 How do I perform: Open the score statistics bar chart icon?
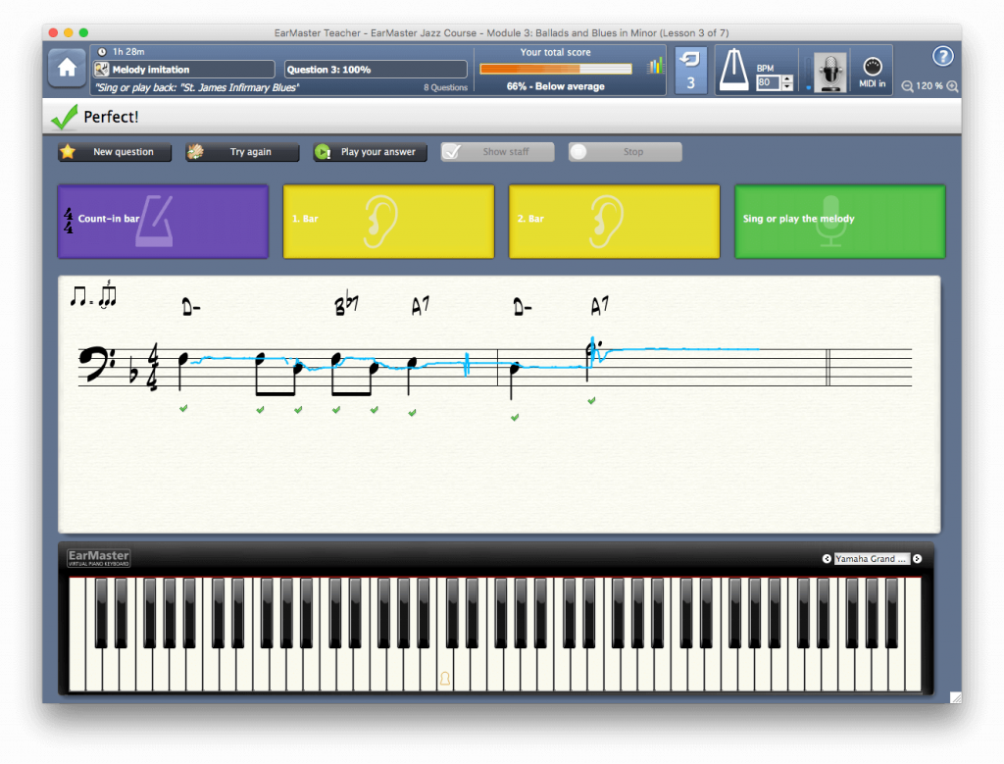pyautogui.click(x=654, y=67)
